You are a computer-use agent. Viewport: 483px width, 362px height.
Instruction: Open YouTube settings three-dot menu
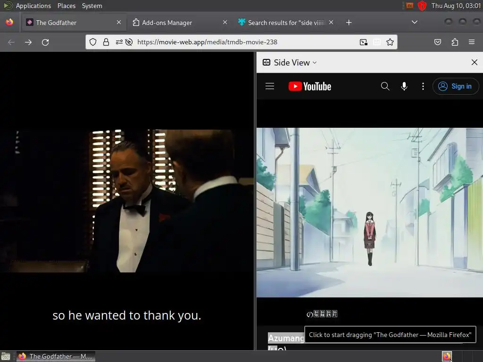(423, 86)
